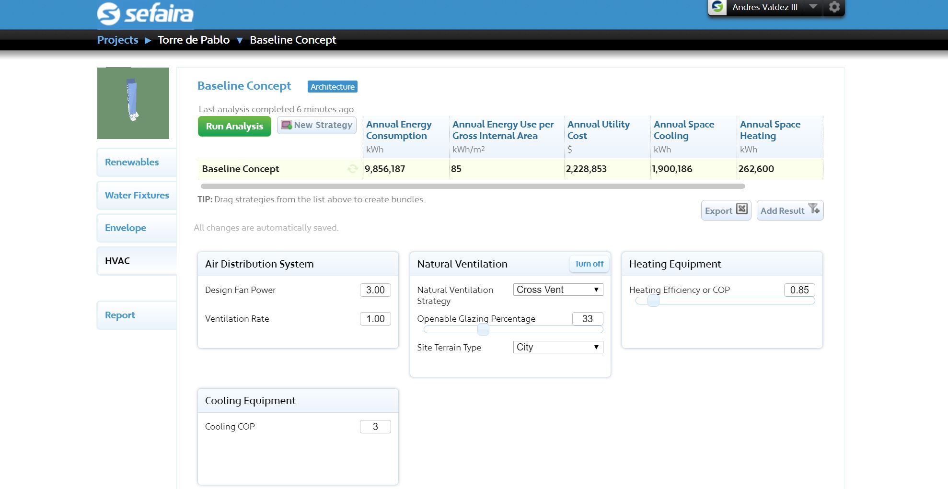Viewport: 948px width, 489px height.
Task: Click the Design Fan Power input field
Action: click(x=375, y=290)
